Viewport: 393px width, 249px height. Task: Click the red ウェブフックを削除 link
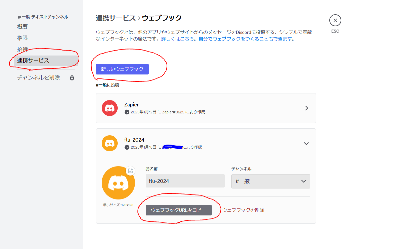point(243,210)
